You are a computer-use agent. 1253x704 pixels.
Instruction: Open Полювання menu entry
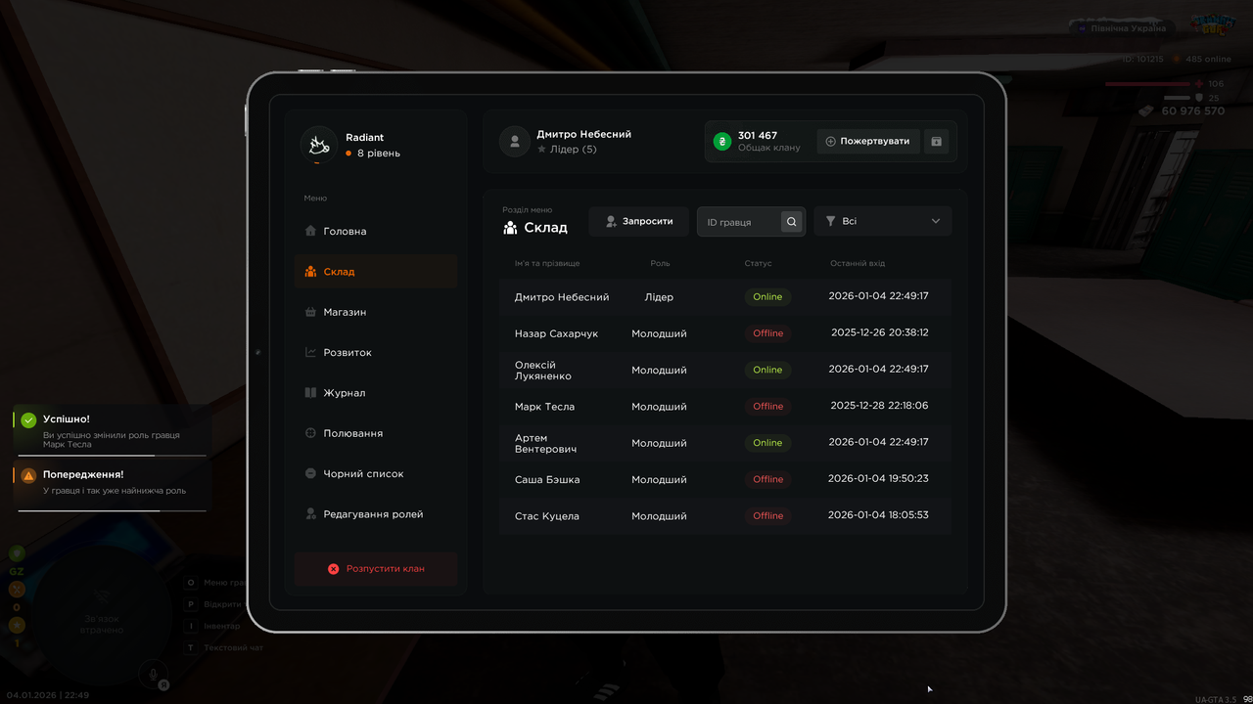click(x=376, y=433)
